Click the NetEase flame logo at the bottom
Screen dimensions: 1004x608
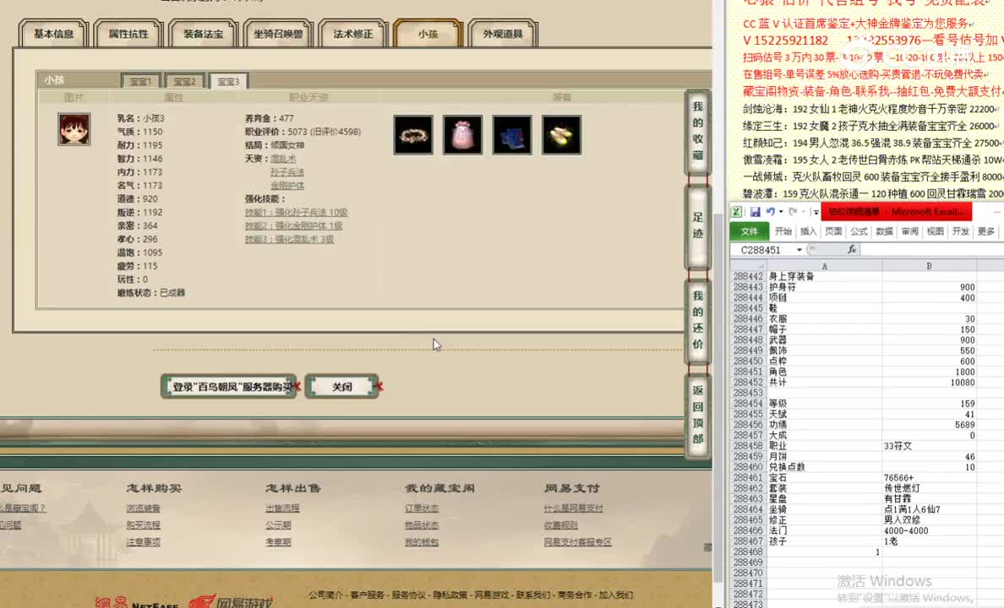click(201, 602)
